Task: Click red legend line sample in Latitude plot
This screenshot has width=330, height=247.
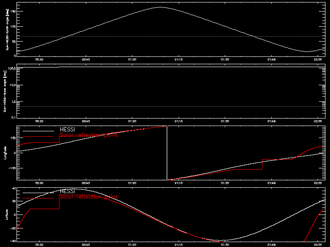Action: [x=38, y=198]
